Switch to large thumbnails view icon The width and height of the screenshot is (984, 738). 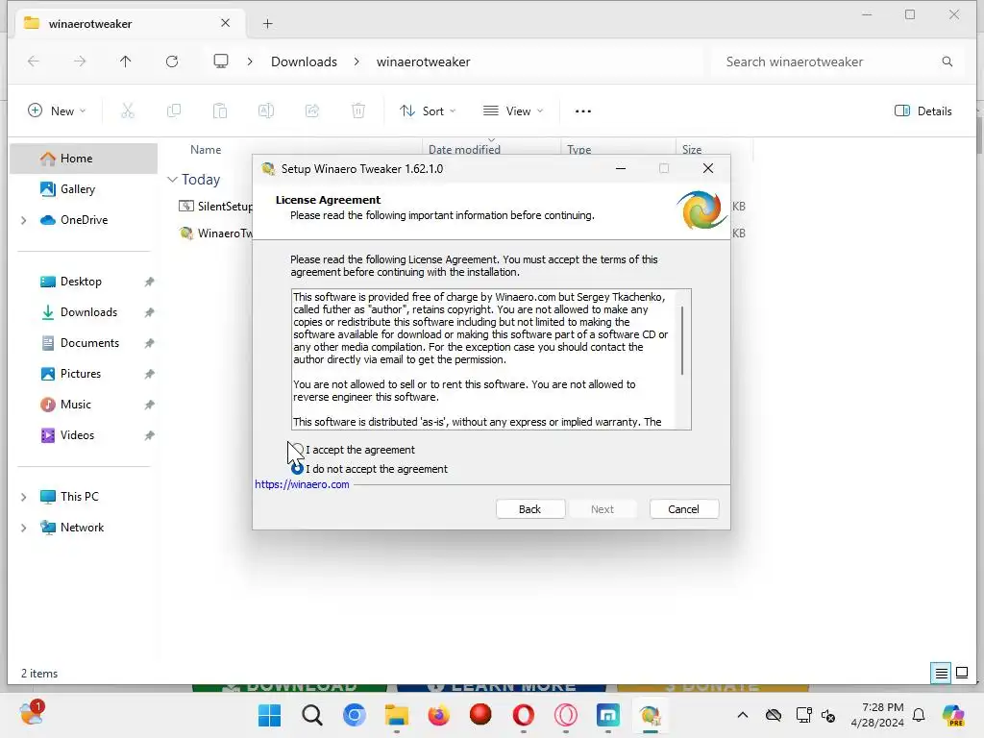pos(961,674)
